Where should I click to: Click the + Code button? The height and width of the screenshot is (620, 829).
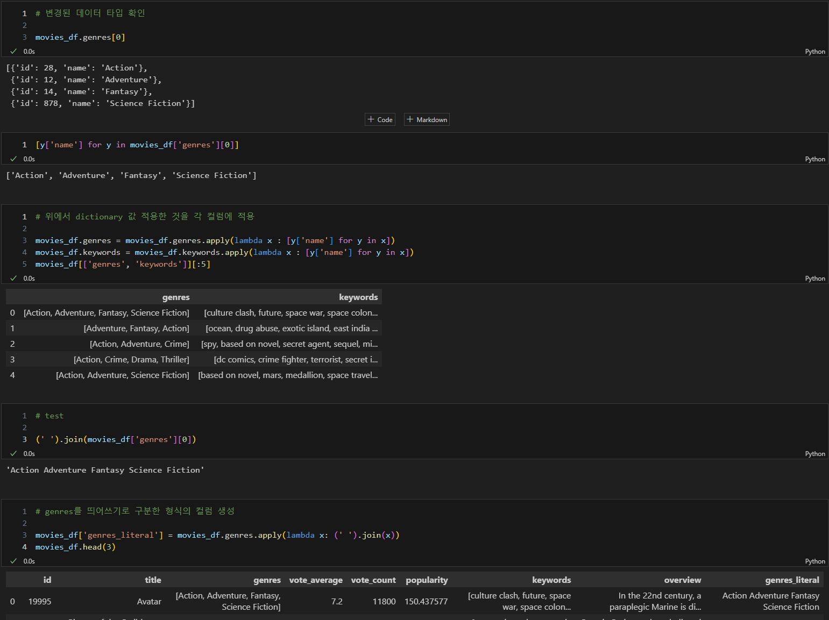(380, 119)
